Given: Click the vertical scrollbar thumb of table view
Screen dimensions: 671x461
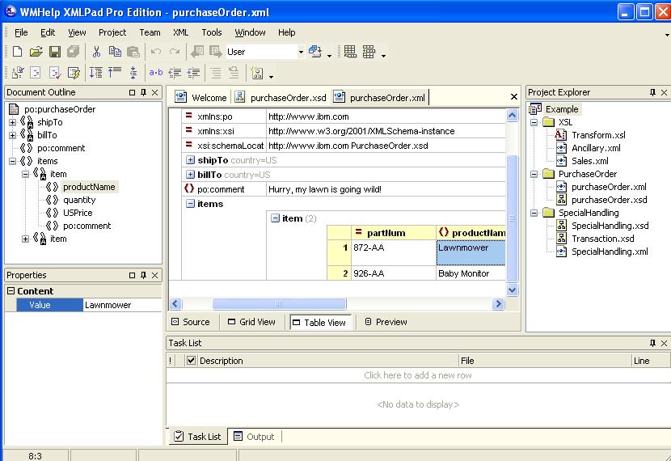Looking at the screenshot, I should point(513,218).
